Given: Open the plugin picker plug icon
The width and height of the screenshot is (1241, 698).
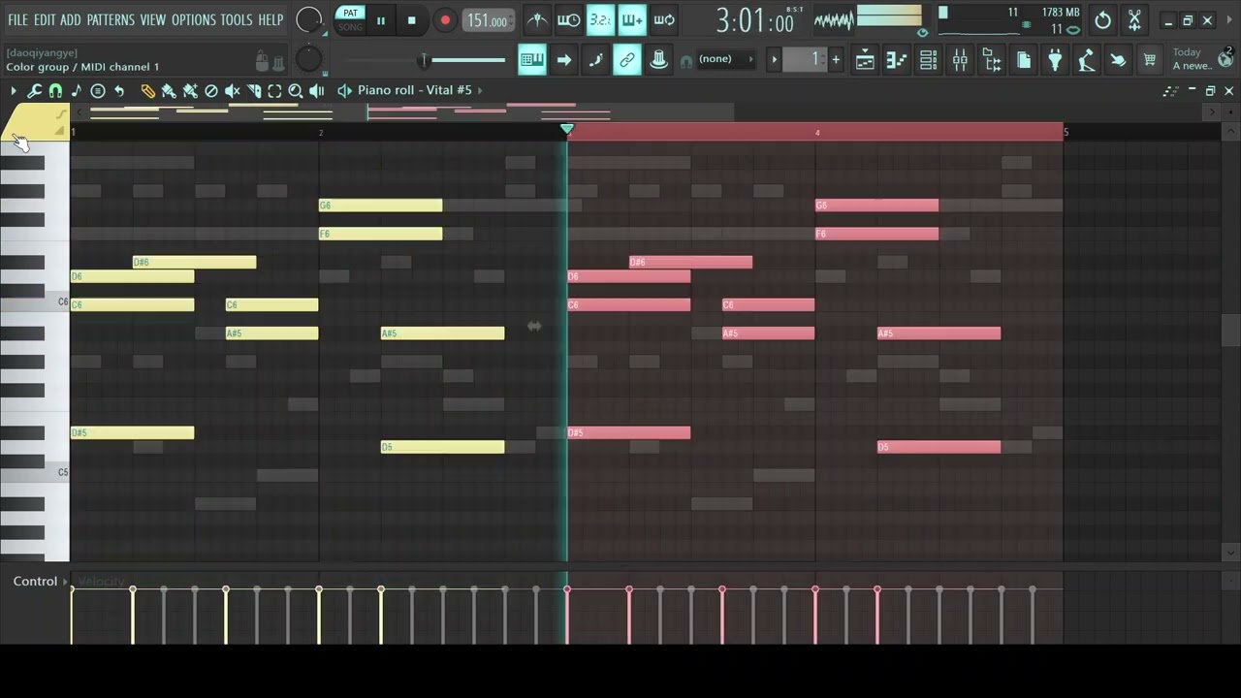Looking at the screenshot, I should (x=1055, y=60).
